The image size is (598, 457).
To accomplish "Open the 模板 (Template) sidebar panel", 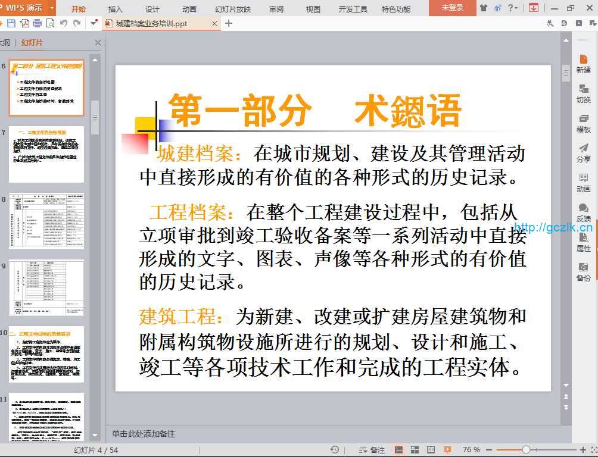I will tap(583, 123).
